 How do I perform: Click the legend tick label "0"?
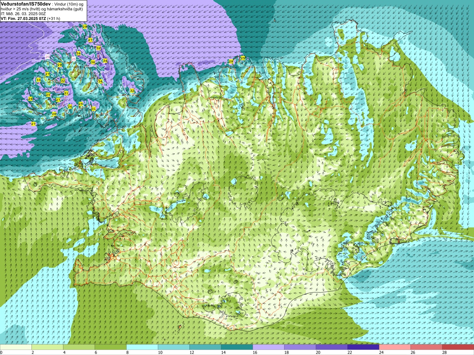click(x=1, y=352)
